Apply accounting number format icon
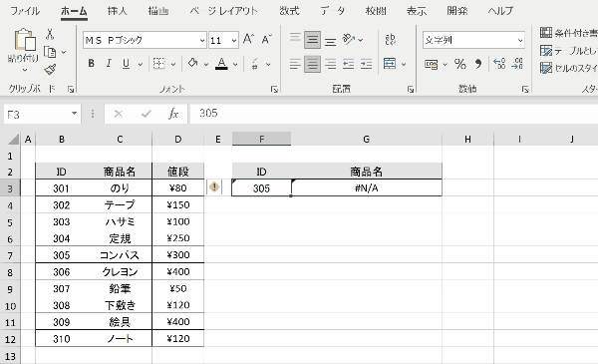Viewport: 598px width, 364px height. [x=431, y=64]
